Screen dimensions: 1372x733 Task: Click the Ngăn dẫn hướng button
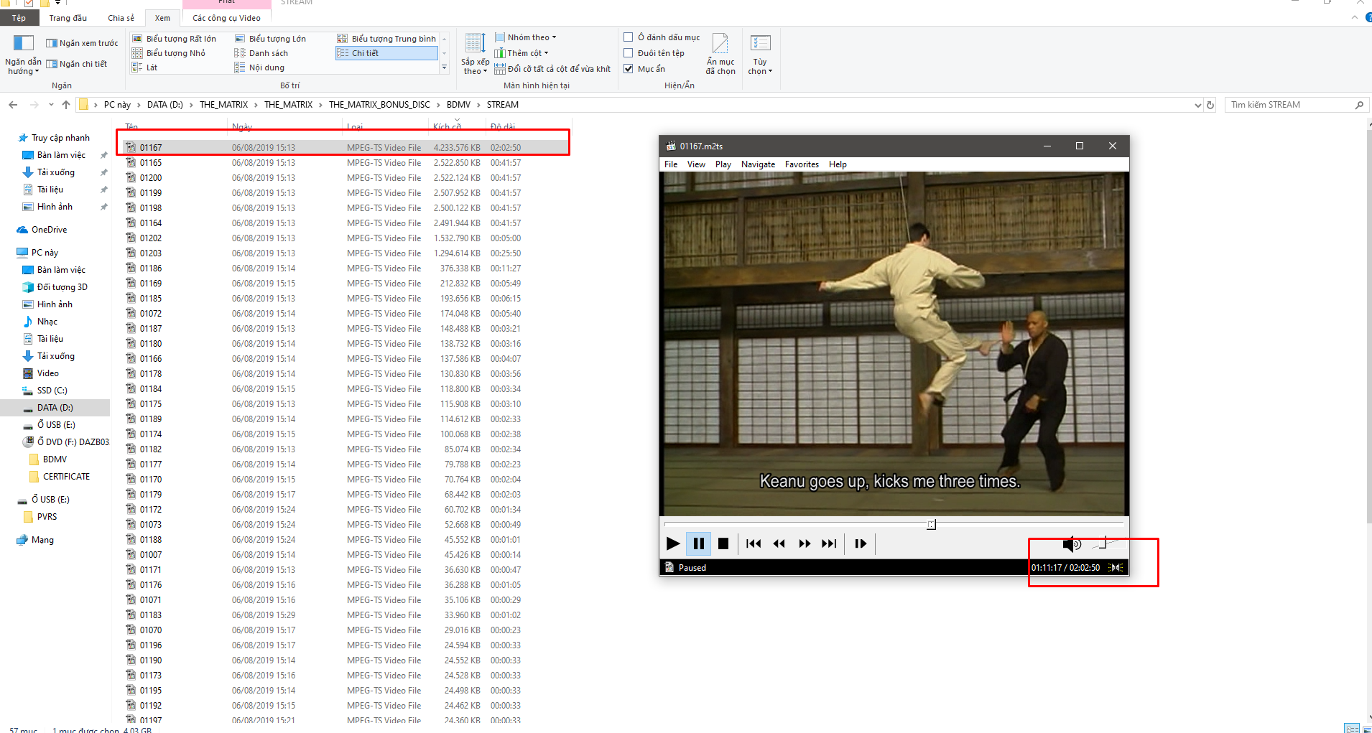click(23, 55)
